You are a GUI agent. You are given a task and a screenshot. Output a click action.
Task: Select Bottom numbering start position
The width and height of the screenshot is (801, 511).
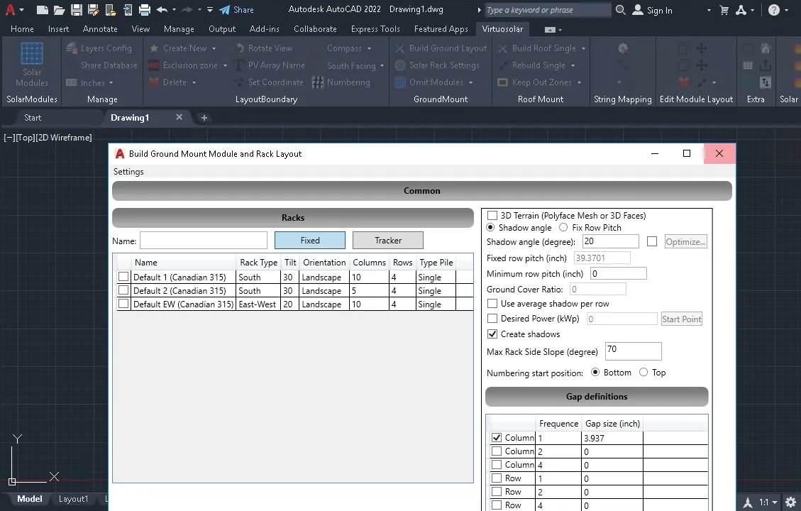point(595,372)
